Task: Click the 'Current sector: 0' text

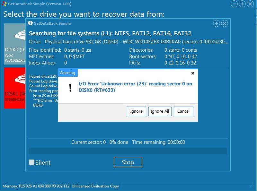Action: (89, 142)
